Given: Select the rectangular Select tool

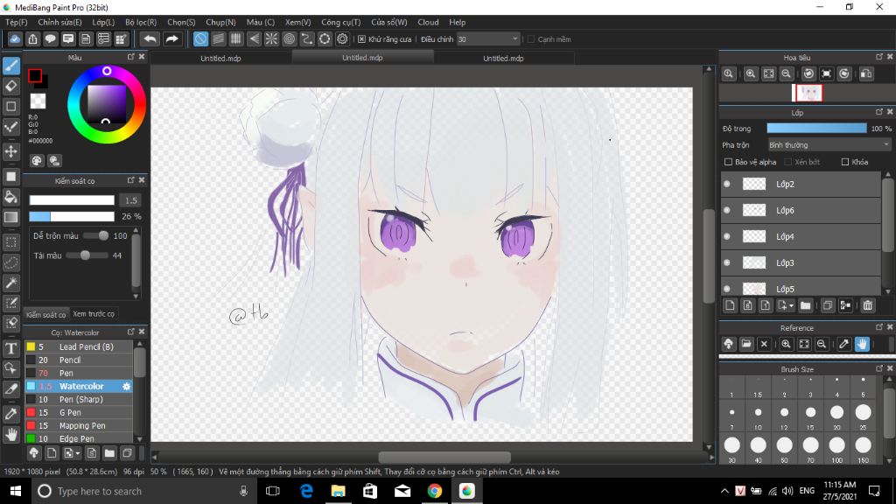Looking at the screenshot, I should pos(10,242).
